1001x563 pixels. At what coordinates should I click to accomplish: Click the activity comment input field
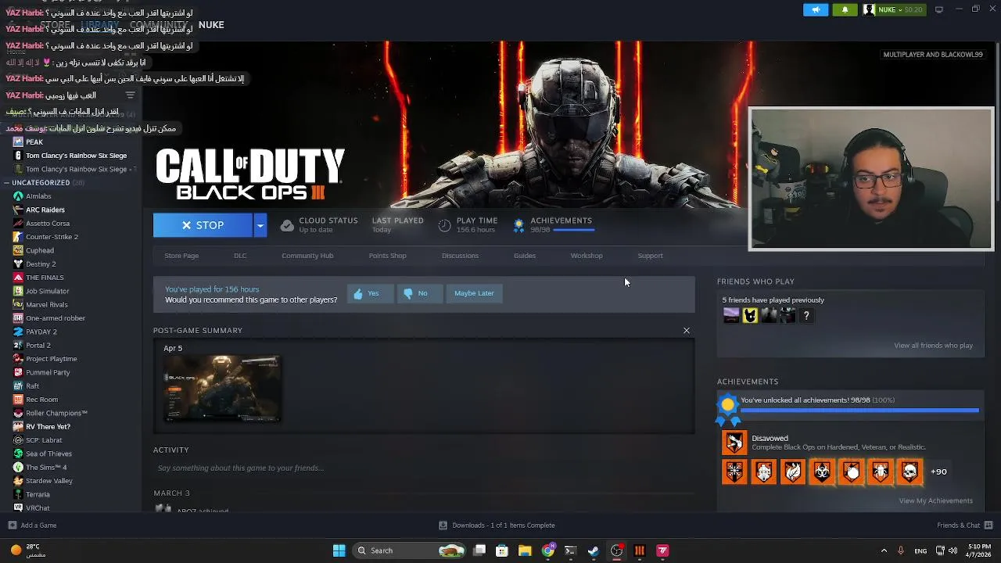(422, 468)
